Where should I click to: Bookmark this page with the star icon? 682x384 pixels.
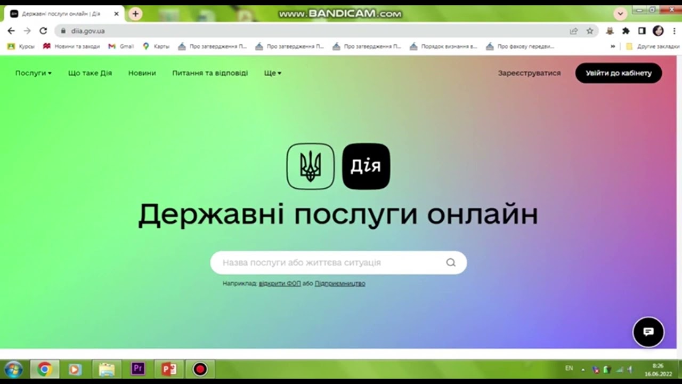click(x=590, y=31)
